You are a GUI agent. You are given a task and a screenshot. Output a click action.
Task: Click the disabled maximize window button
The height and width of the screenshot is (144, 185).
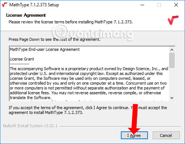(x=159, y=5)
